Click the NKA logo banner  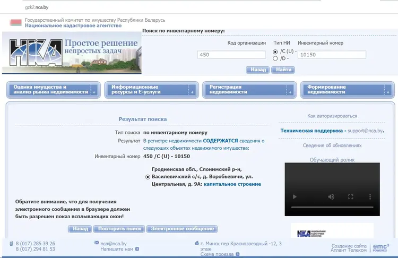pyautogui.click(x=72, y=53)
